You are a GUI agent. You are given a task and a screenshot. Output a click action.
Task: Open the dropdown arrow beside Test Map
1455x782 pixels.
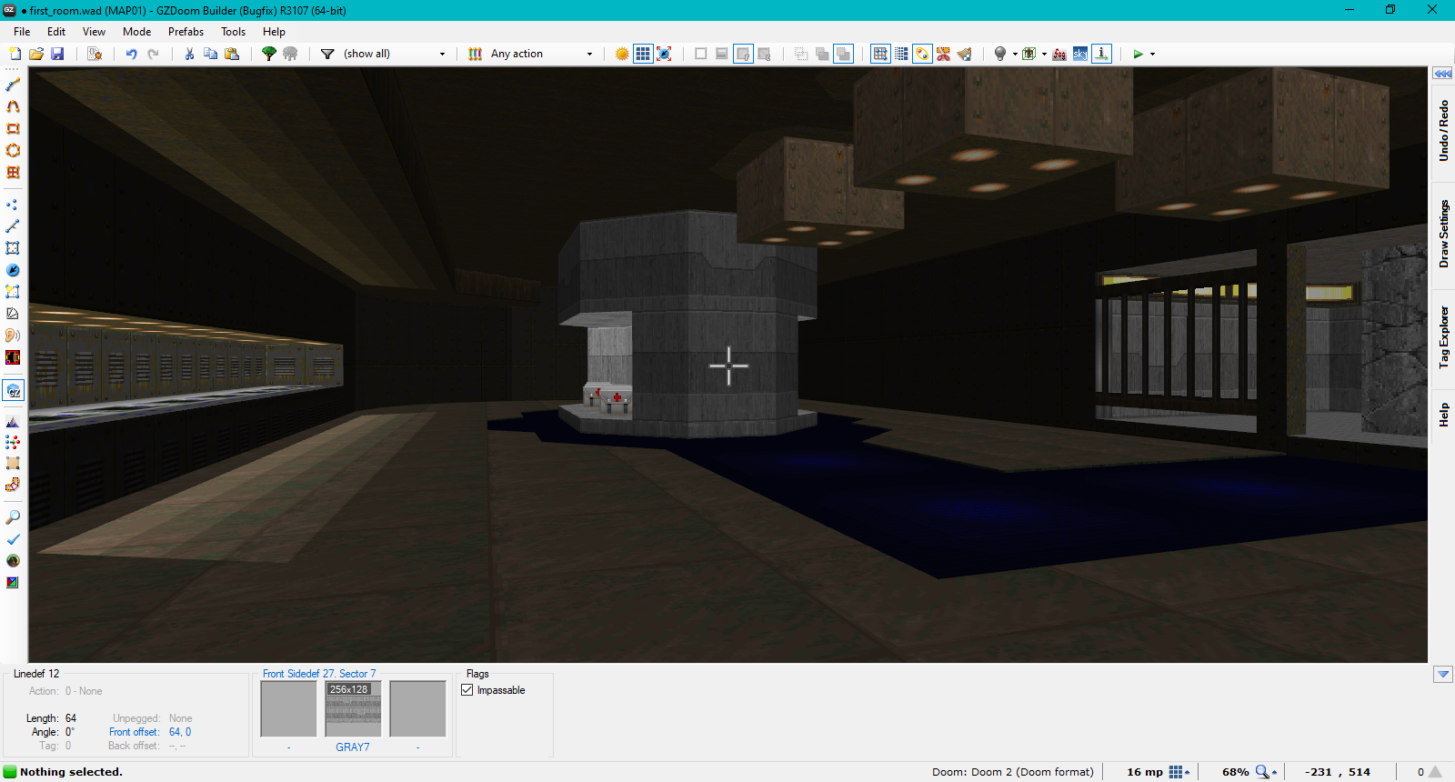click(x=1153, y=54)
